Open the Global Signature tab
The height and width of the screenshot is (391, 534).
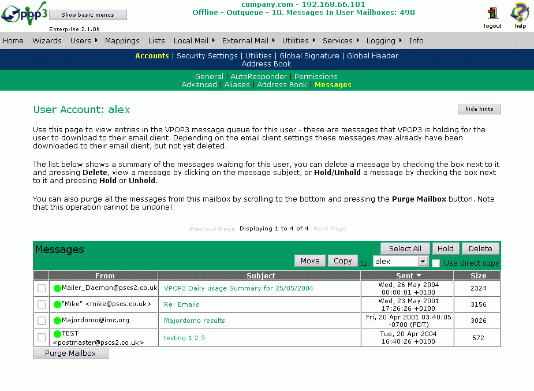tap(309, 55)
